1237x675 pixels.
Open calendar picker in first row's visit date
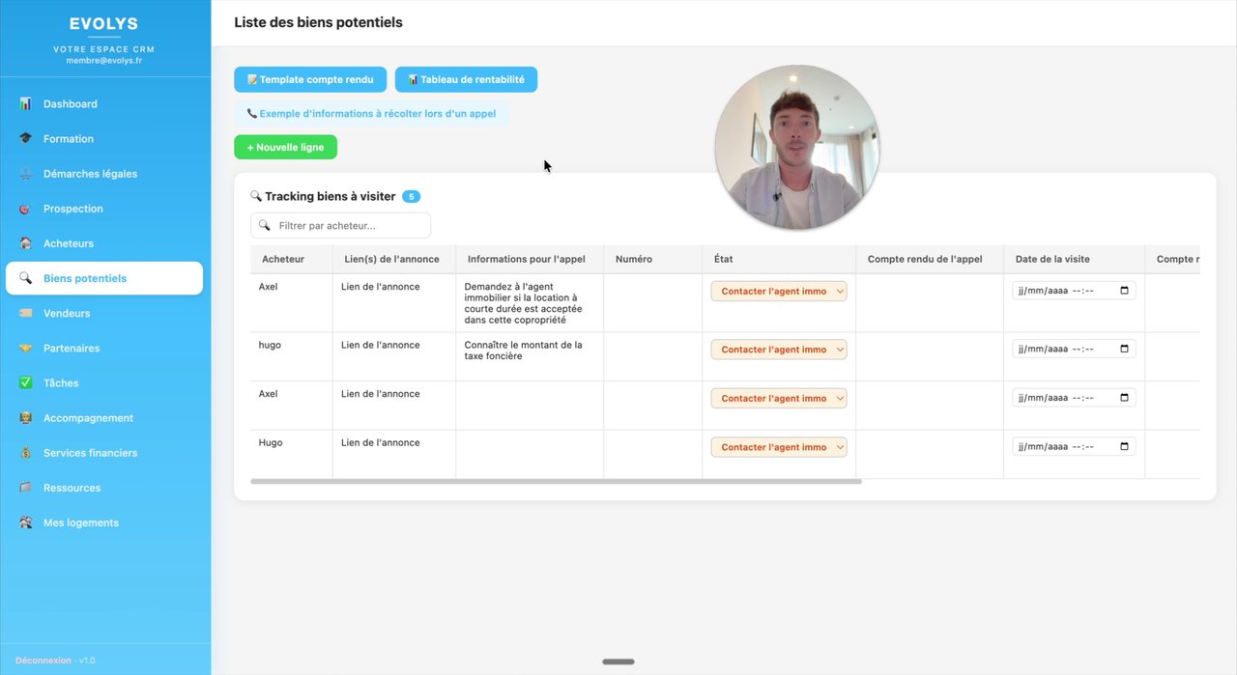[1124, 291]
